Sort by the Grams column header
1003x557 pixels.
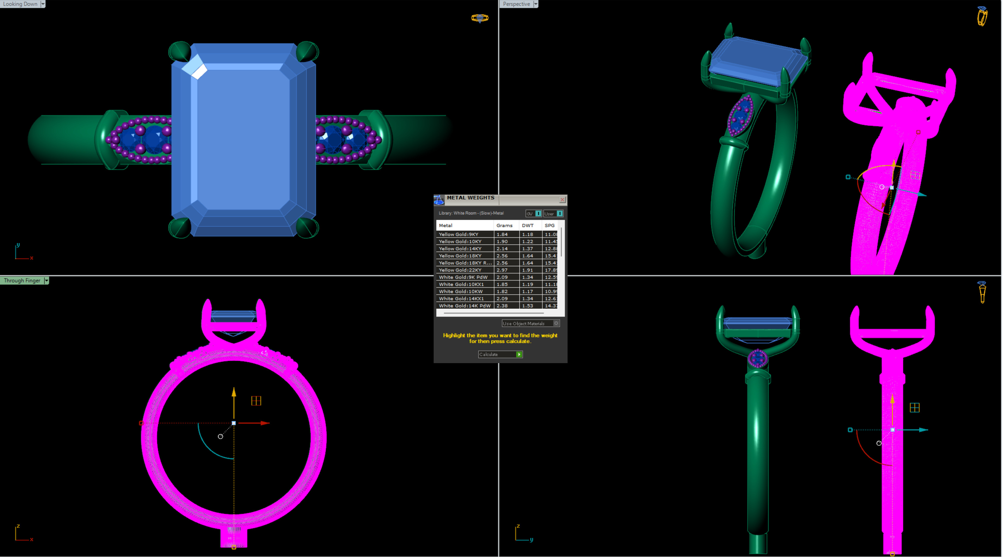[504, 226]
